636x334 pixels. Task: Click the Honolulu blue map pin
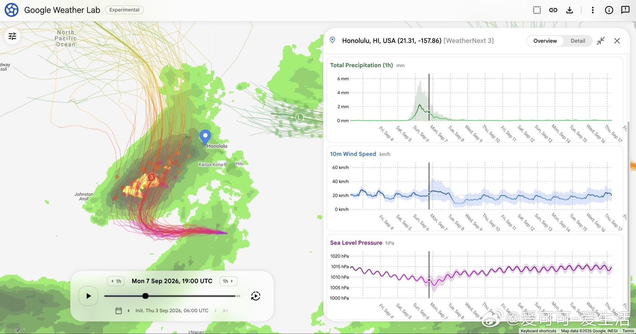(x=205, y=137)
